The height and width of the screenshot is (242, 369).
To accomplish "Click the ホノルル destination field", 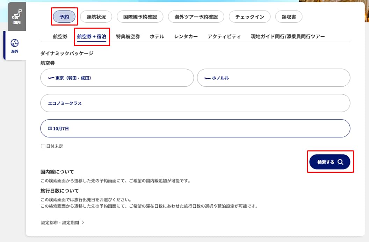I will [273, 78].
